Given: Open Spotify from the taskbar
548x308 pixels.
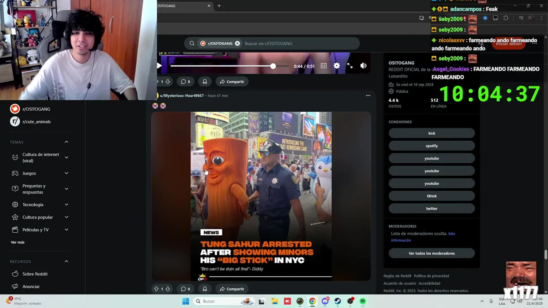Looking at the screenshot, I should click(363, 301).
